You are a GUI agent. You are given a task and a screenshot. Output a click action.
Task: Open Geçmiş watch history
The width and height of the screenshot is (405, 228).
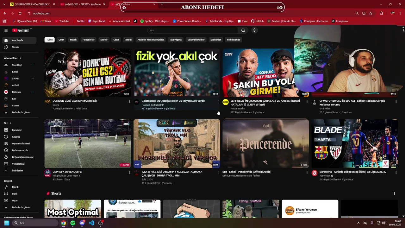(20, 137)
